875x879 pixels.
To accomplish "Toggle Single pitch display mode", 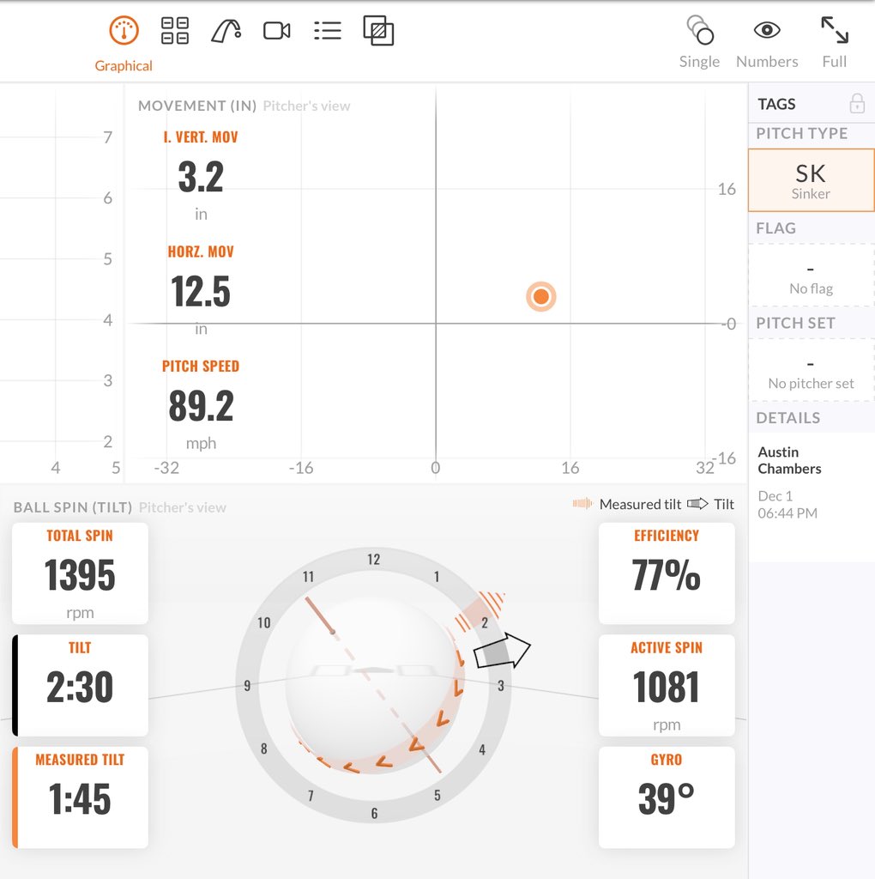I will [x=699, y=42].
